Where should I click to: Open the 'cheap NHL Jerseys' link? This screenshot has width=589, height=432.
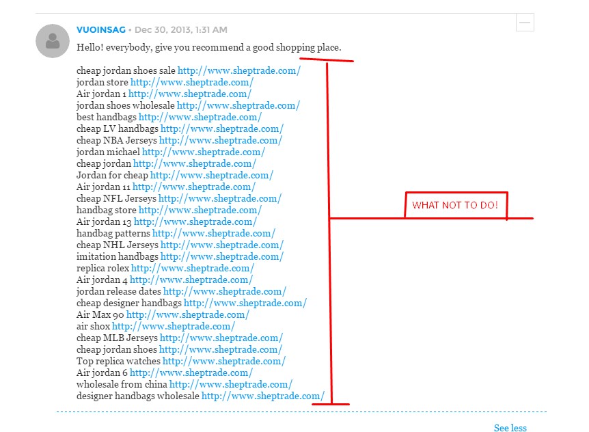(222, 245)
